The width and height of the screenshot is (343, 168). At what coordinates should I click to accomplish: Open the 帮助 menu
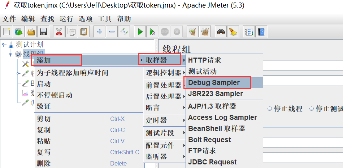[124, 19]
